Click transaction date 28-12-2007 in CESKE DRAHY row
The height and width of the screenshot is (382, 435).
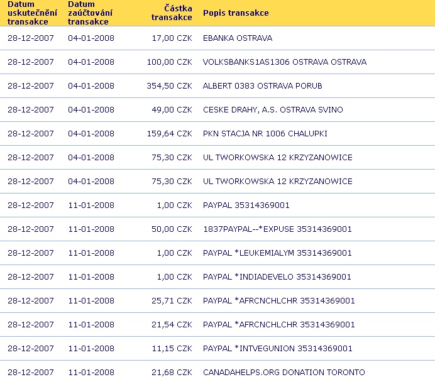pos(31,109)
